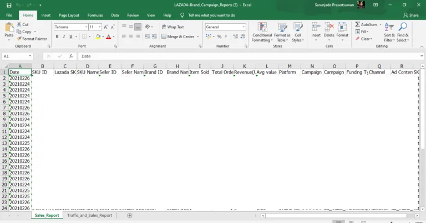Open the General number format dropdown
This screenshot has height=223, width=426.
click(x=243, y=27)
